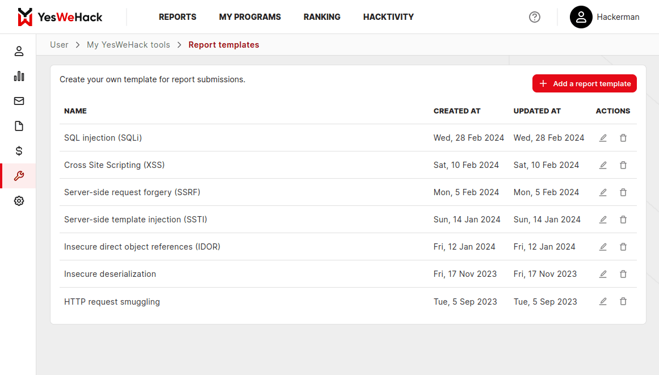Delete the HTTP request smuggling template
The image size is (659, 375).
(x=623, y=301)
